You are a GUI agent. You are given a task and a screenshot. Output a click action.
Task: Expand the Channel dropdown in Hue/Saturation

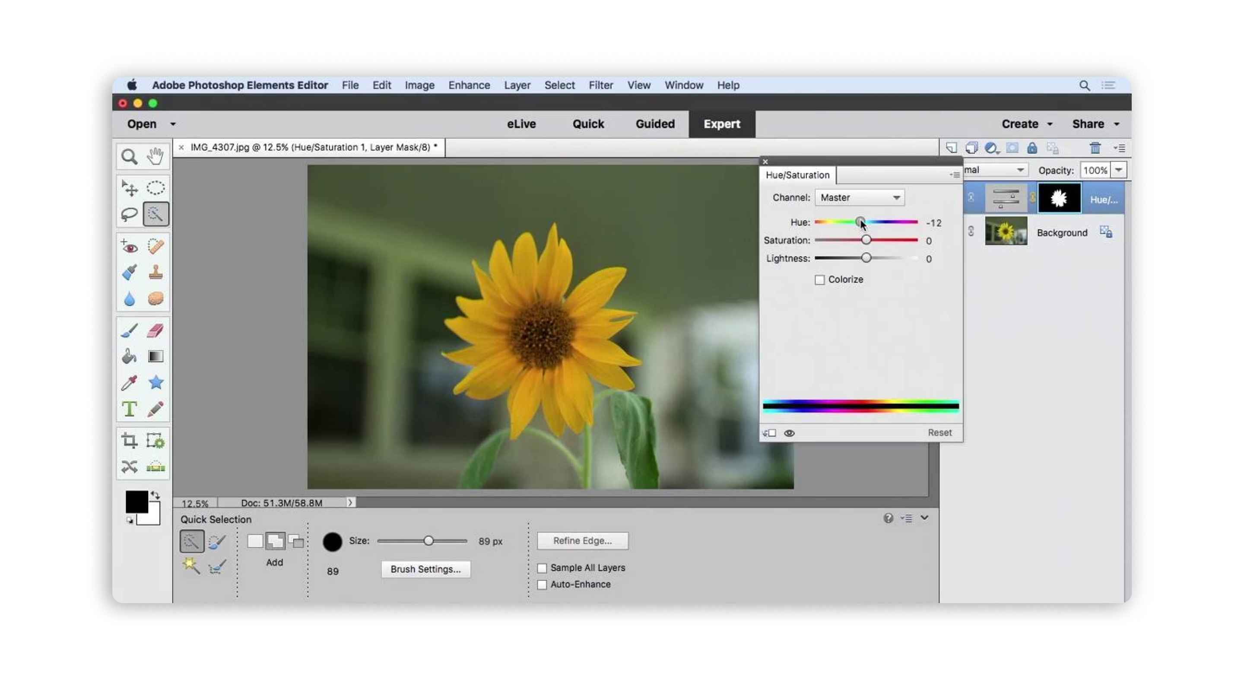tap(858, 197)
